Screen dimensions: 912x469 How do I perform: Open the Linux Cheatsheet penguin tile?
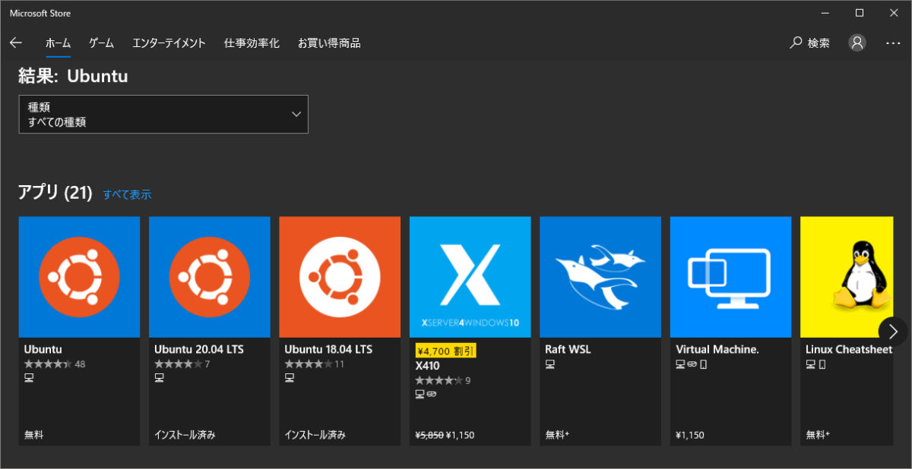pyautogui.click(x=847, y=277)
